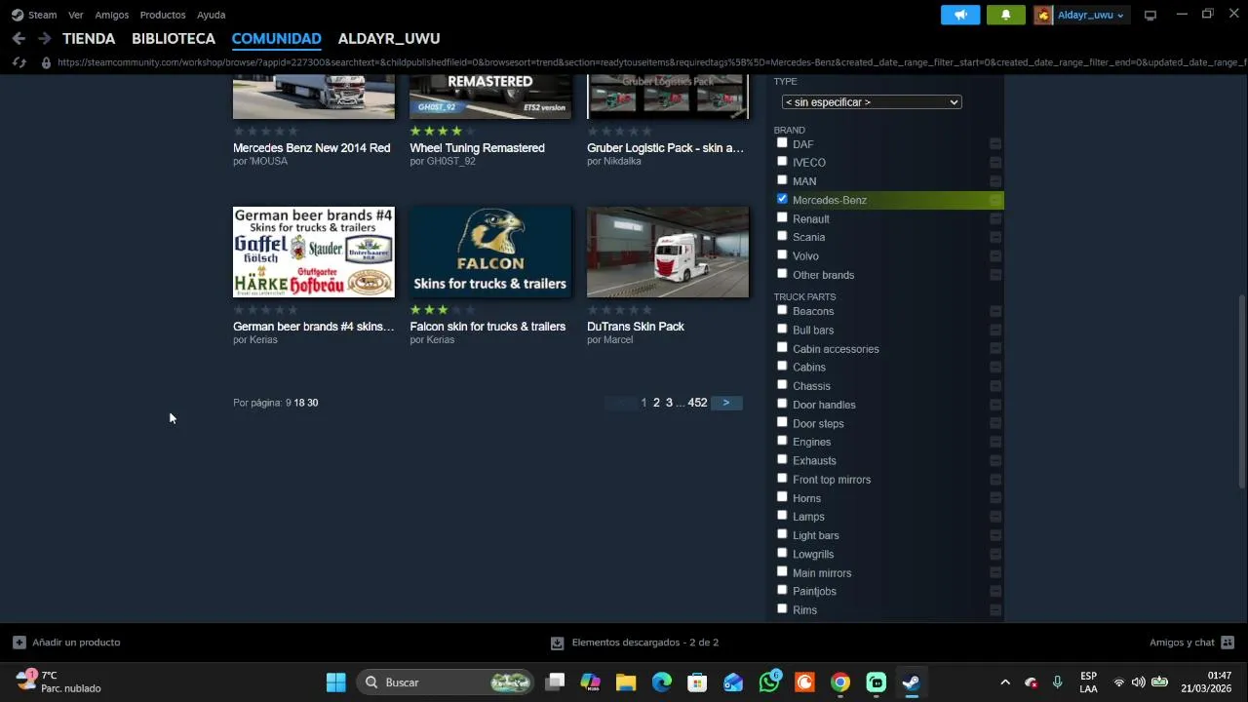Open the German beer brands #4 thumbnail

314,252
